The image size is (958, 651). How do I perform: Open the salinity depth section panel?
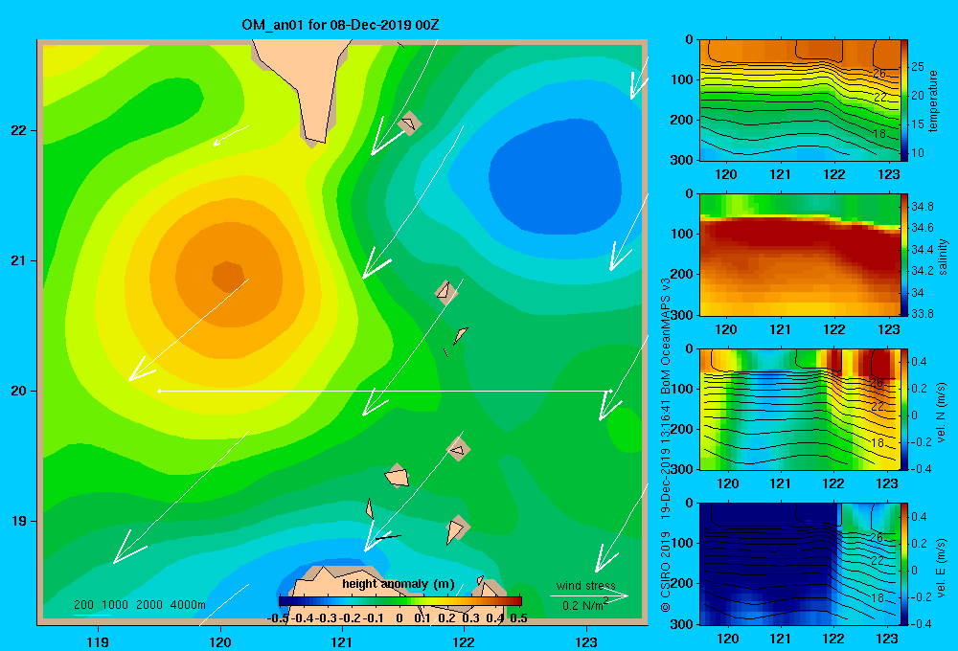pos(799,255)
